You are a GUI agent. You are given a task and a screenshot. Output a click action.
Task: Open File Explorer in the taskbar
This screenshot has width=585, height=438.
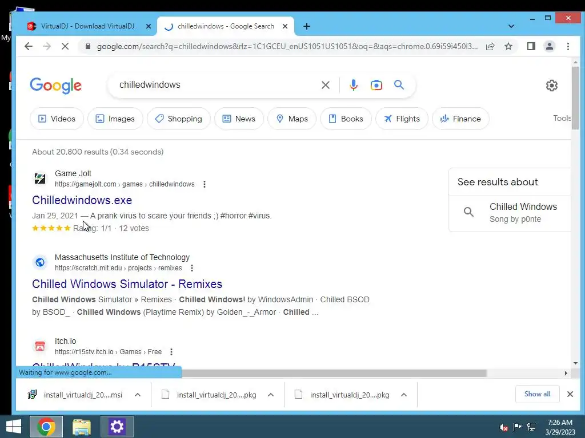click(x=81, y=427)
